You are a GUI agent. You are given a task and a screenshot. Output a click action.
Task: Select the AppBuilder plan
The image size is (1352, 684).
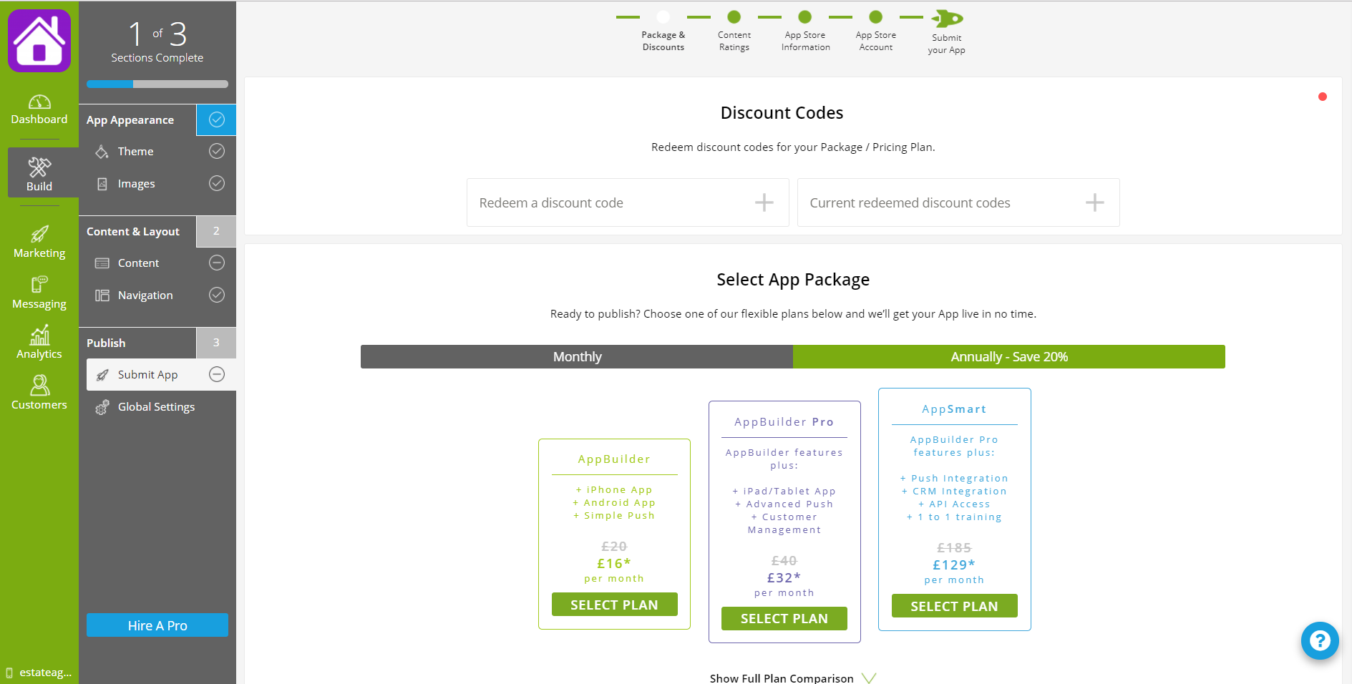(614, 605)
